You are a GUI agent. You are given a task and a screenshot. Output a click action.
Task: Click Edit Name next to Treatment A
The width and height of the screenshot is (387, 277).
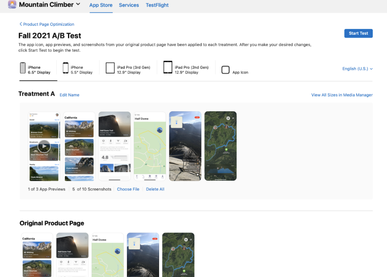coord(70,95)
